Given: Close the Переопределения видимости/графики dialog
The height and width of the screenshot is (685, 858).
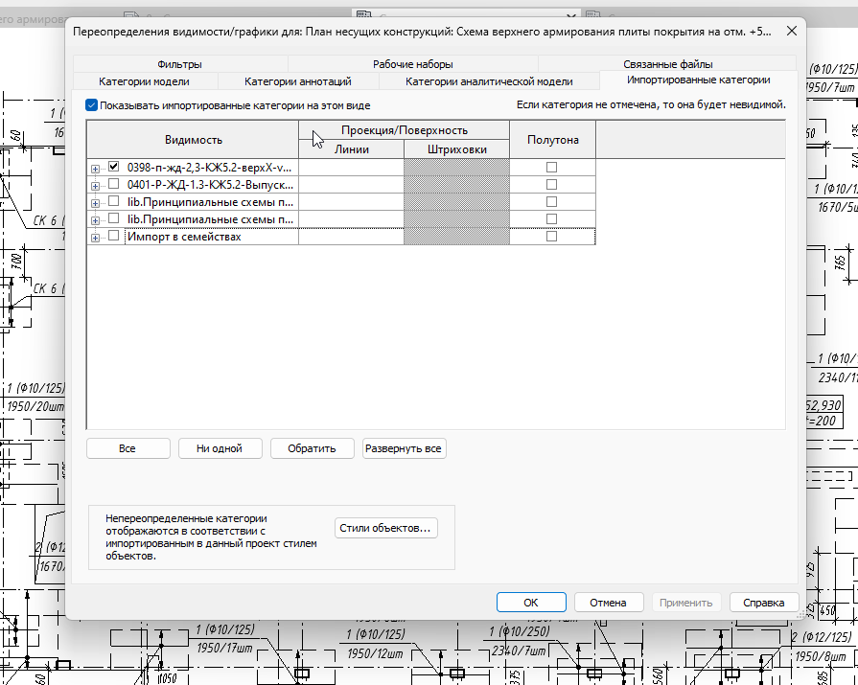Looking at the screenshot, I should [791, 32].
